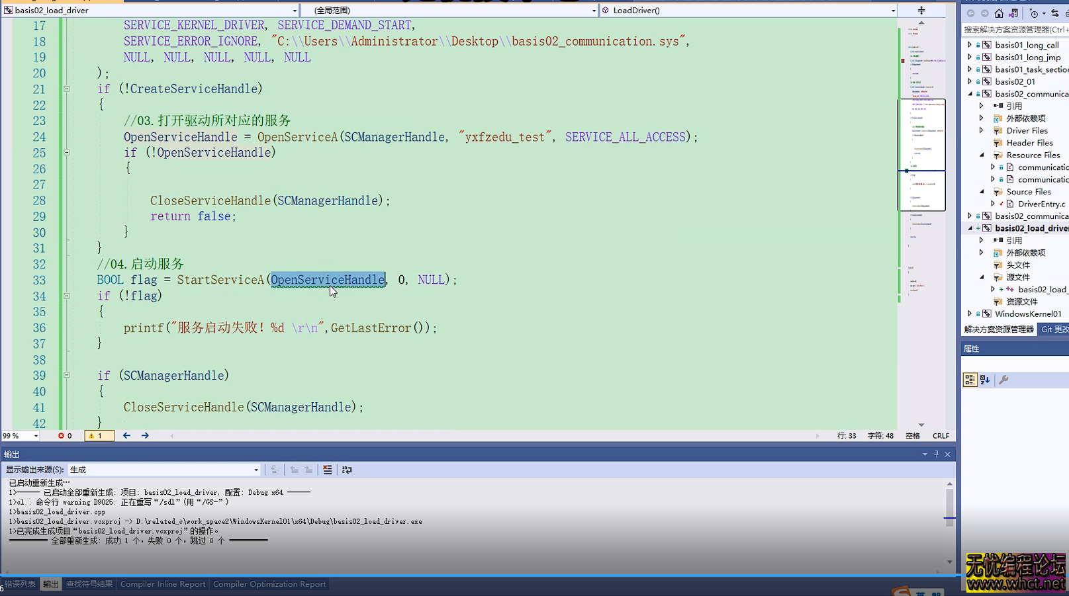This screenshot has width=1069, height=596.
Task: Expand the basis01_long_call project node
Action: click(970, 45)
